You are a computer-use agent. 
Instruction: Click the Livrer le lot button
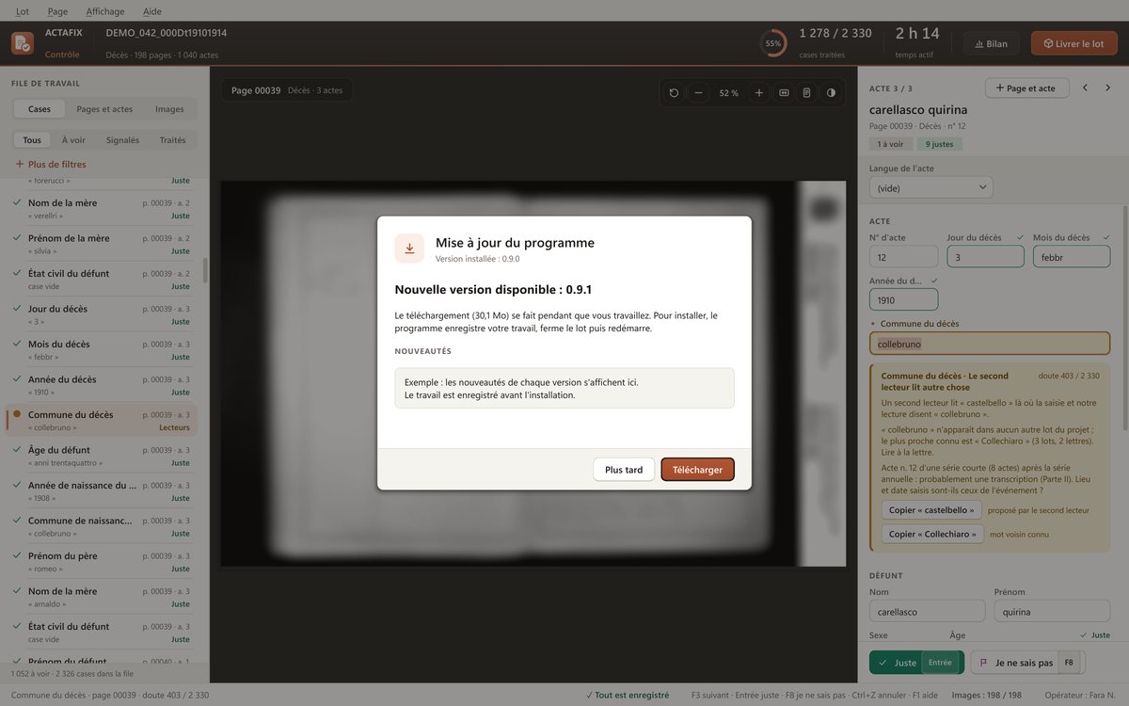tap(1074, 43)
